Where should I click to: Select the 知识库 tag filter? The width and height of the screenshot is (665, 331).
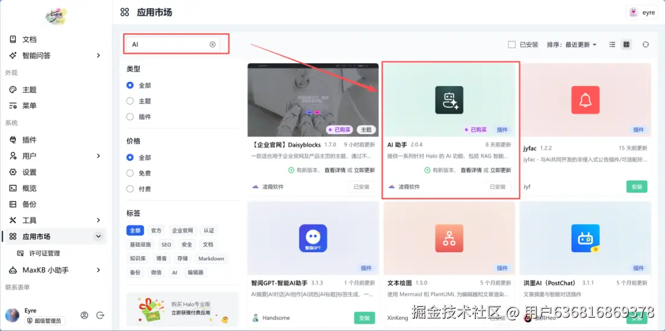point(137,259)
